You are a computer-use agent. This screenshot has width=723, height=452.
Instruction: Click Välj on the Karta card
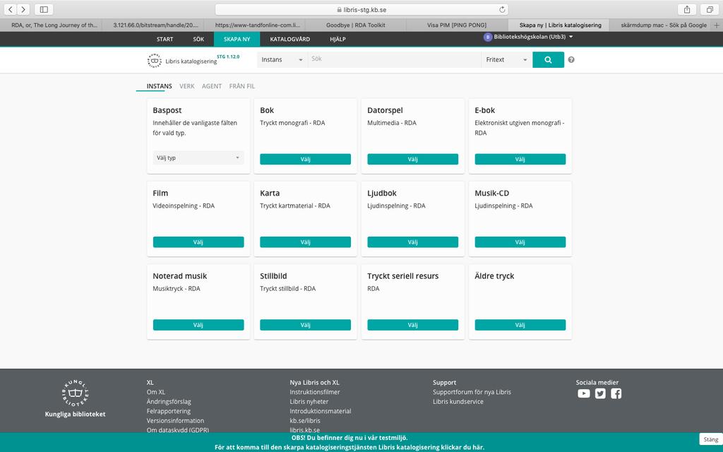(x=305, y=242)
